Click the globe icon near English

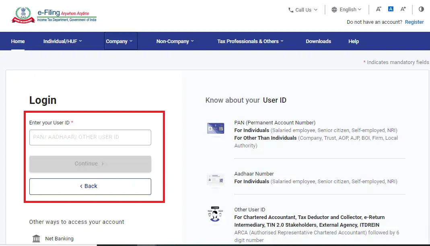point(333,9)
